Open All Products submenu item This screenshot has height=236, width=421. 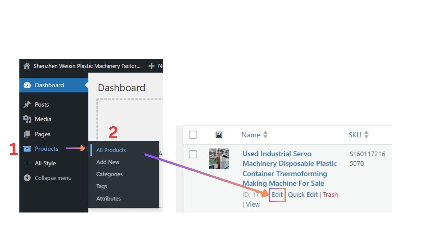[111, 150]
